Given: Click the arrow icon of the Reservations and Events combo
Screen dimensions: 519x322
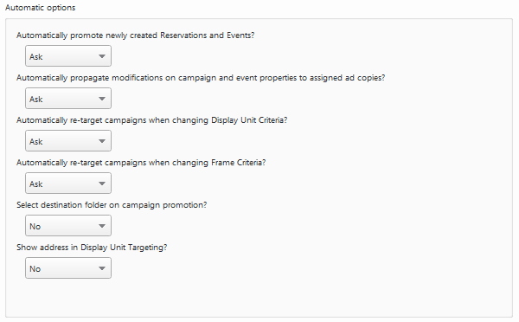Looking at the screenshot, I should pos(102,56).
